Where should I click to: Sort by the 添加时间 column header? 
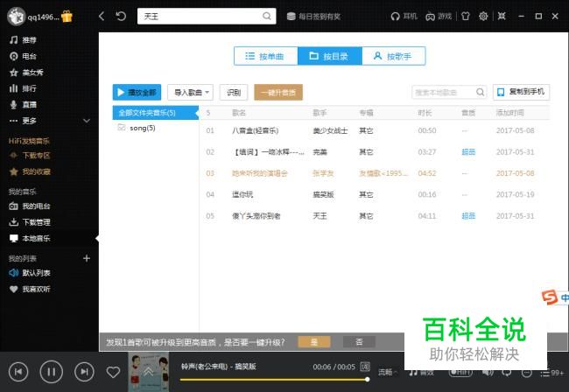(509, 113)
